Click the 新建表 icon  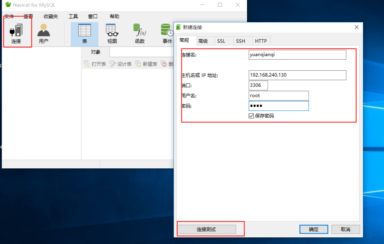(x=146, y=64)
